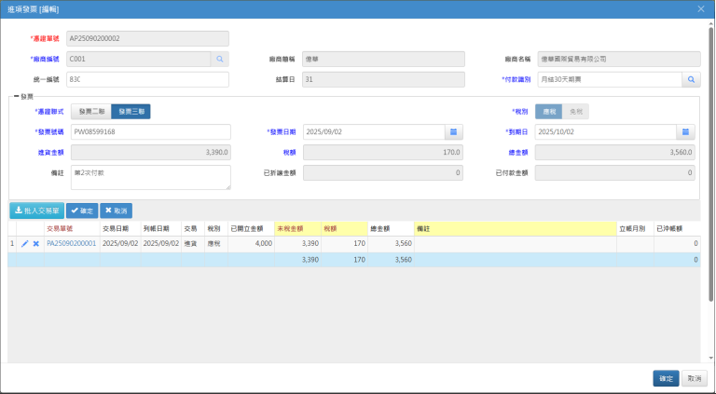Image resolution: width=716 pixels, height=394 pixels.
Task: Select the 發票三聯 option
Action: pos(131,112)
